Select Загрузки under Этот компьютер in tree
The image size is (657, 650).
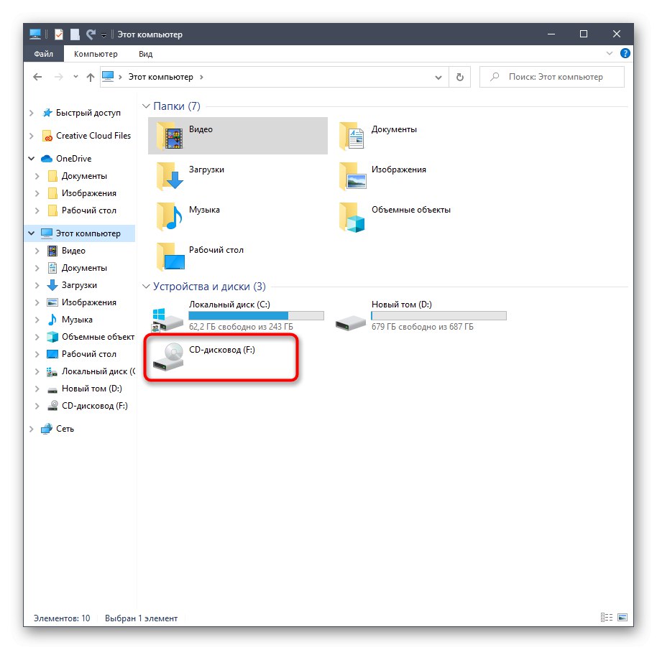point(79,285)
